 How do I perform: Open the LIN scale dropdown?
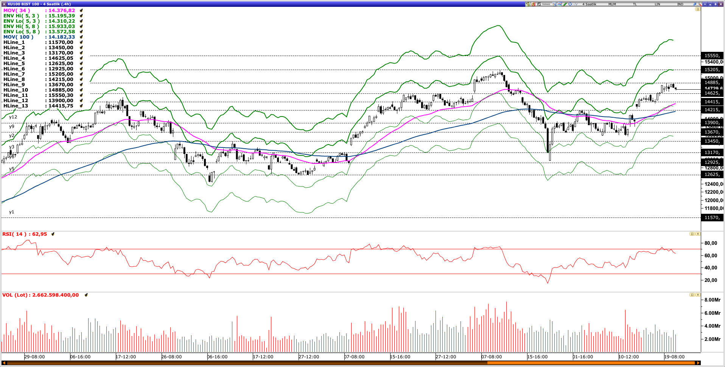click(657, 4)
